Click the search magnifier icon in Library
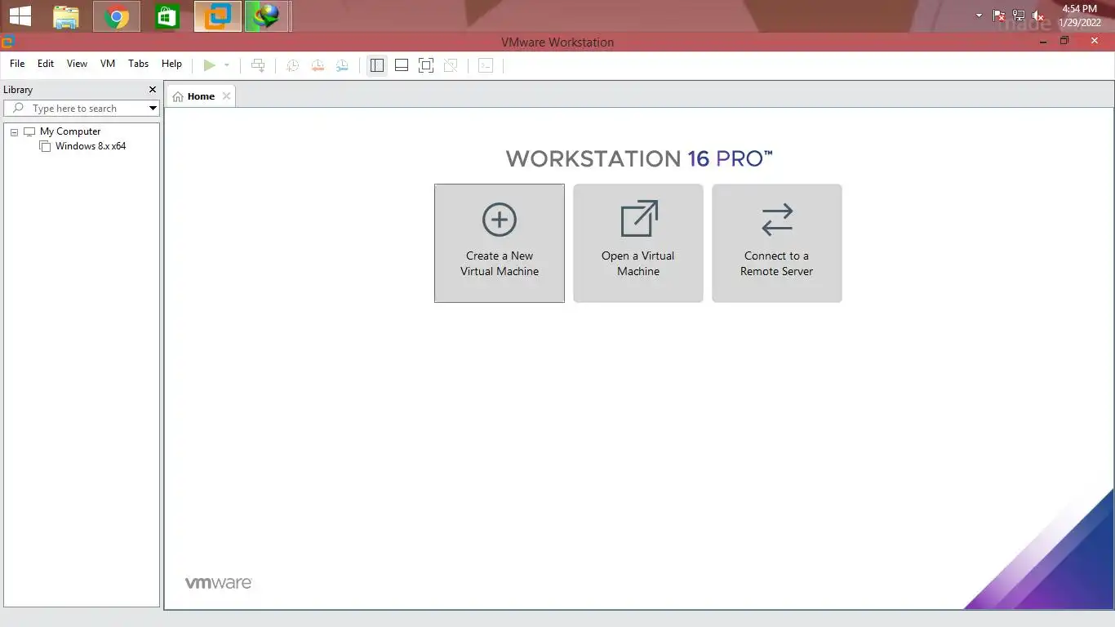Viewport: 1115px width, 627px height. pos(18,108)
